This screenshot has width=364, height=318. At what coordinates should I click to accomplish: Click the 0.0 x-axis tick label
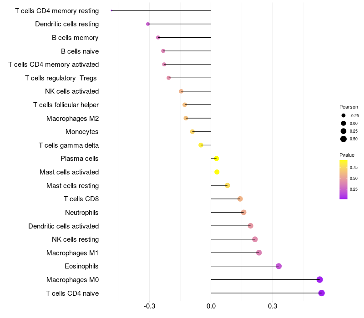211,306
